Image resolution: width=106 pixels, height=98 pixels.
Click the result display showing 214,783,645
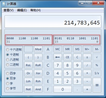53,22
